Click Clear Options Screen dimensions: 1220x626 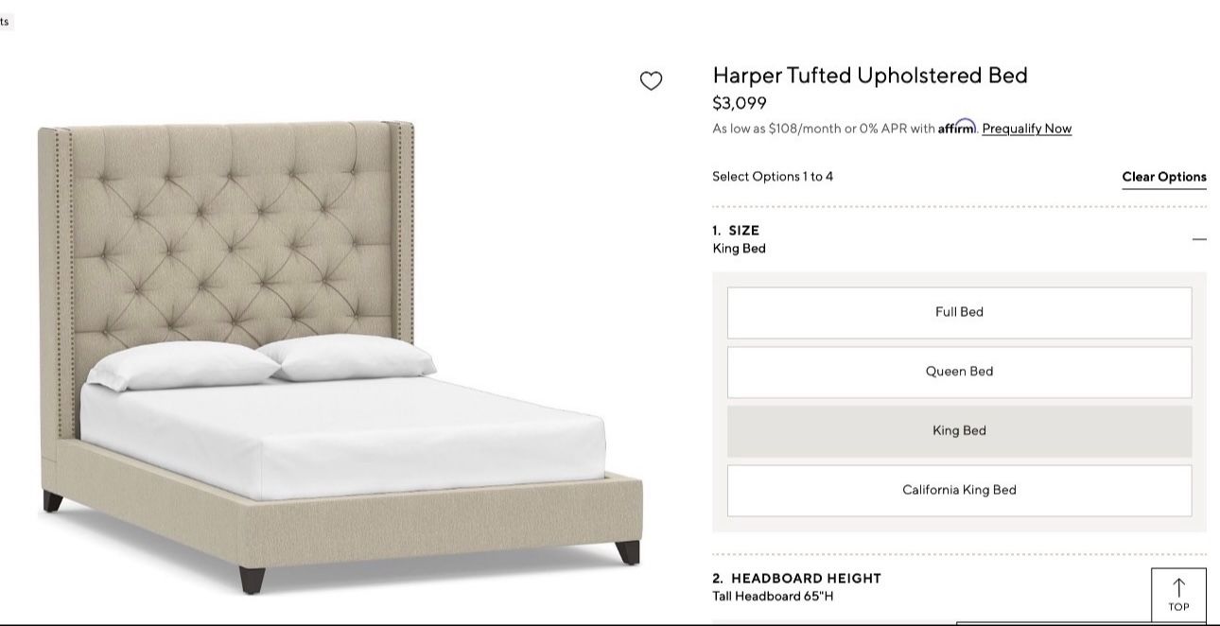(1164, 177)
